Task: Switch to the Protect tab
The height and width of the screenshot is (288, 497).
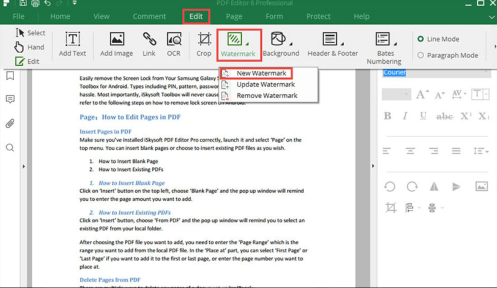Action: 318,16
